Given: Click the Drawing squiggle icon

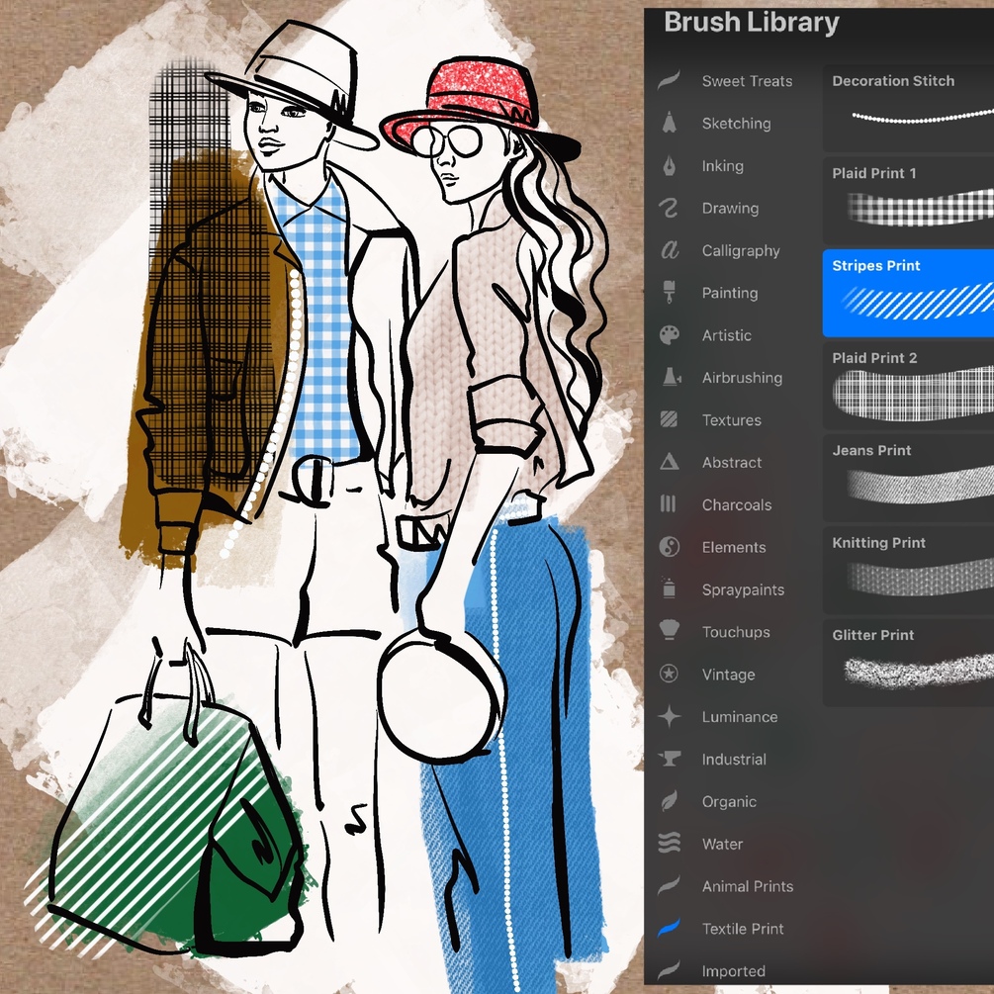Looking at the screenshot, I should (669, 208).
